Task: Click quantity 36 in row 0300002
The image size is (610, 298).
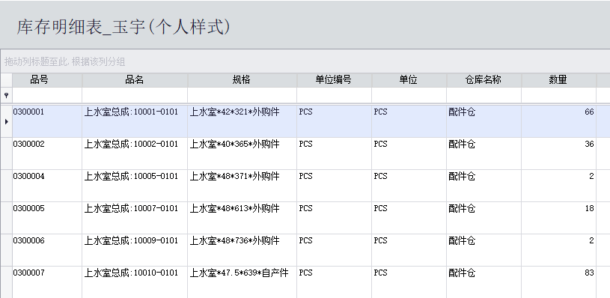Action: pos(558,153)
